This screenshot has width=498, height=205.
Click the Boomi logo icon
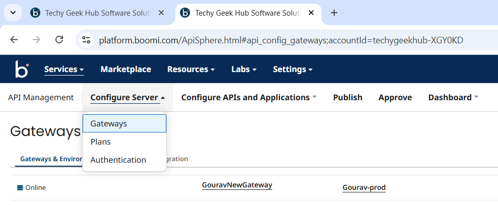click(22, 69)
